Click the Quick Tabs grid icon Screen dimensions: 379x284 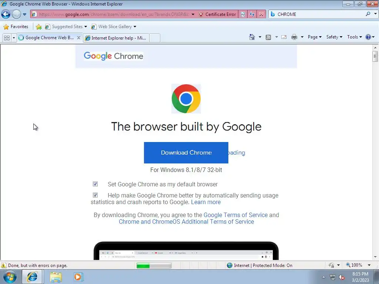(x=7, y=38)
